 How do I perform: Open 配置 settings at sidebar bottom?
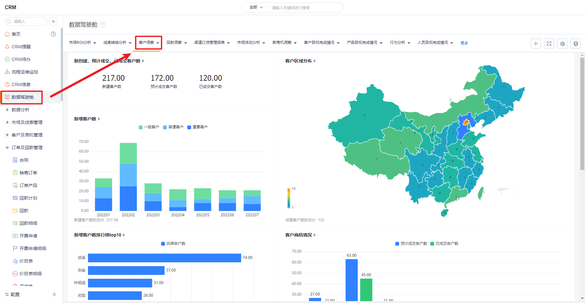[x=12, y=294]
